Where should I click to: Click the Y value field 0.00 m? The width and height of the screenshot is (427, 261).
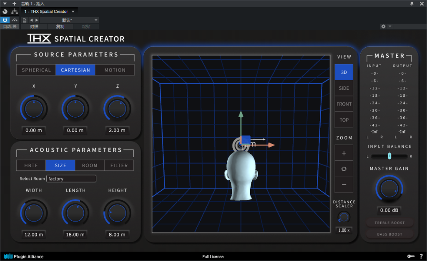[75, 130]
